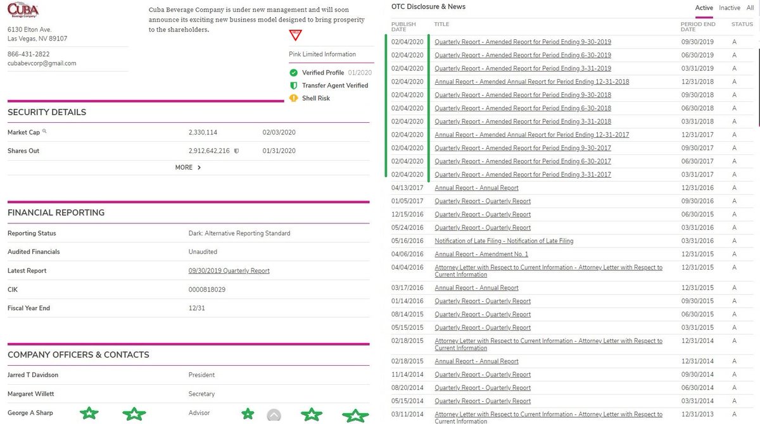This screenshot has height=424, width=760.
Task: Open the Annual Report published 04/13/2017
Action: click(476, 188)
